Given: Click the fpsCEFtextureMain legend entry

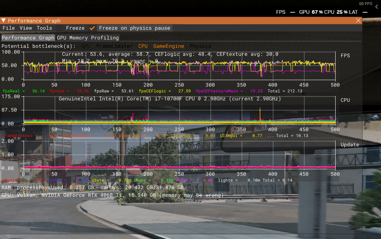Looking at the screenshot, I should click(229, 91).
